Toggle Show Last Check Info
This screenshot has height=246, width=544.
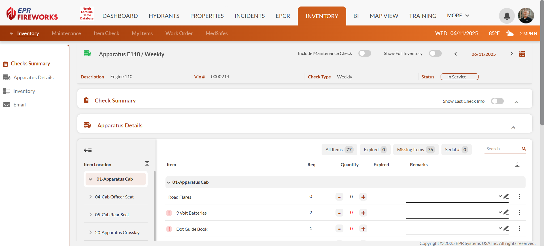[x=497, y=101]
